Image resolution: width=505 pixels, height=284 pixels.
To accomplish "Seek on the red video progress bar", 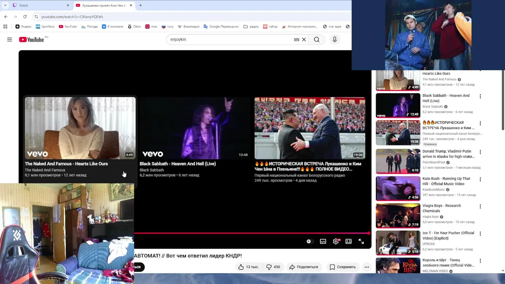I will tap(251, 233).
